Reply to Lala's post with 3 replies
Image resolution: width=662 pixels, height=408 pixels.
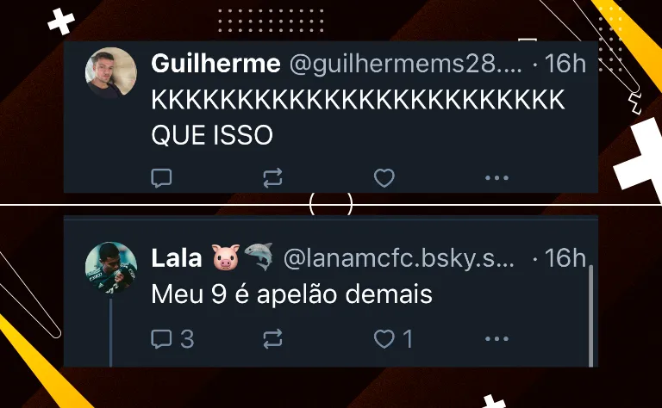pyautogui.click(x=172, y=338)
